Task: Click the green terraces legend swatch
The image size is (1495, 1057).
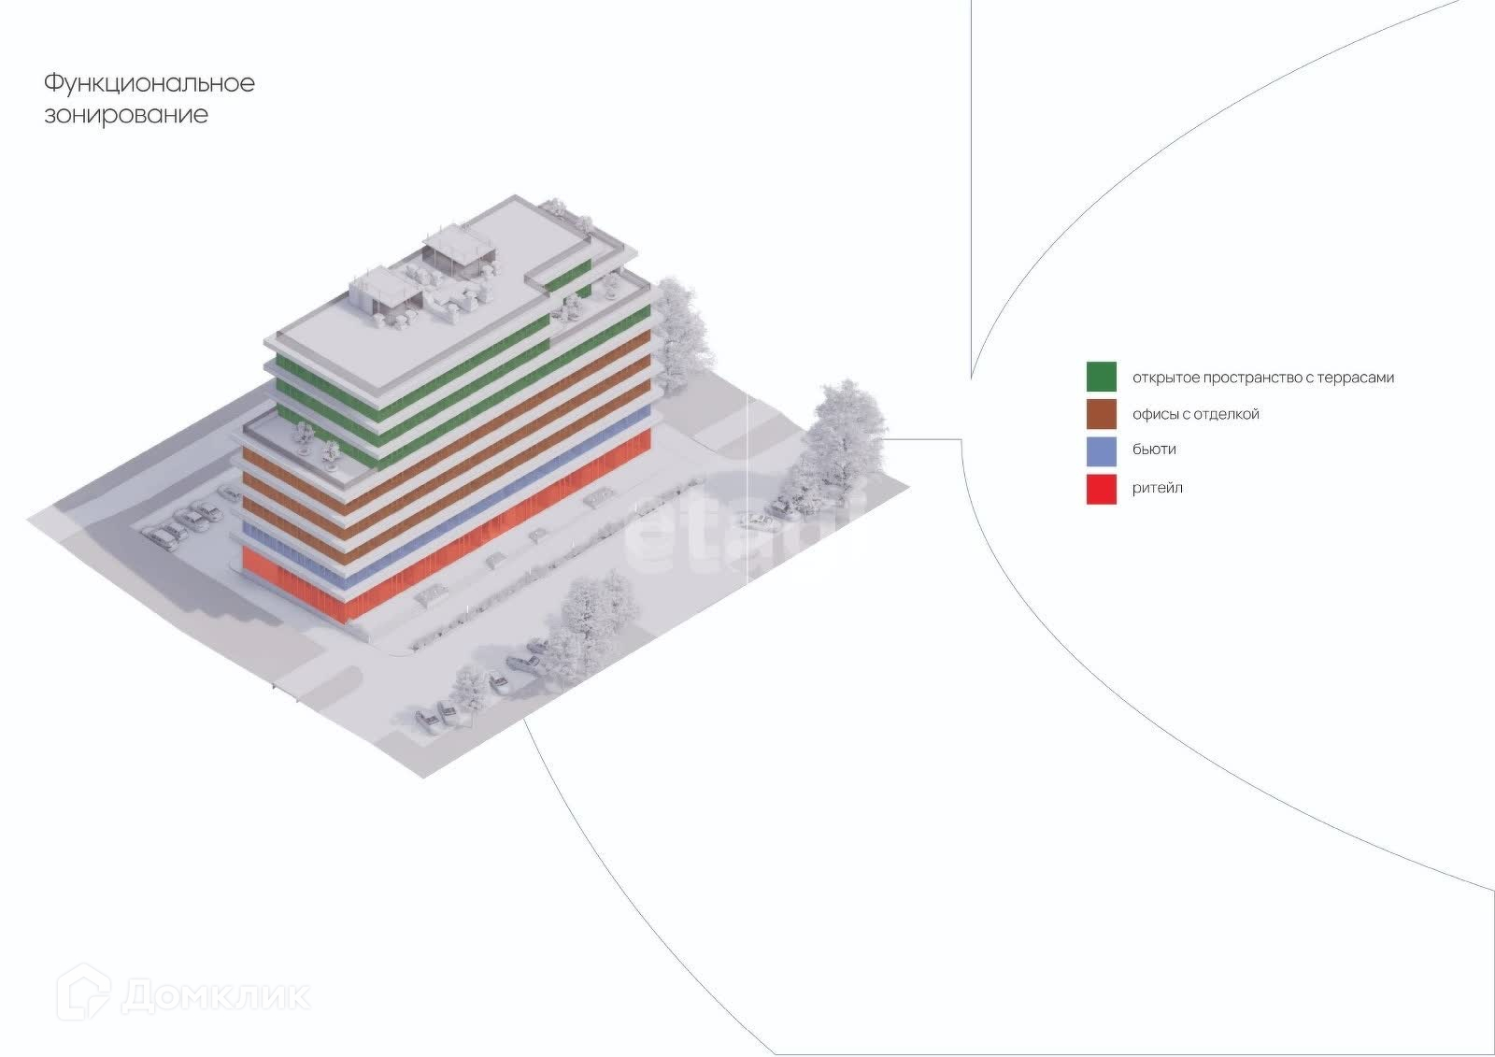Action: click(x=1101, y=377)
